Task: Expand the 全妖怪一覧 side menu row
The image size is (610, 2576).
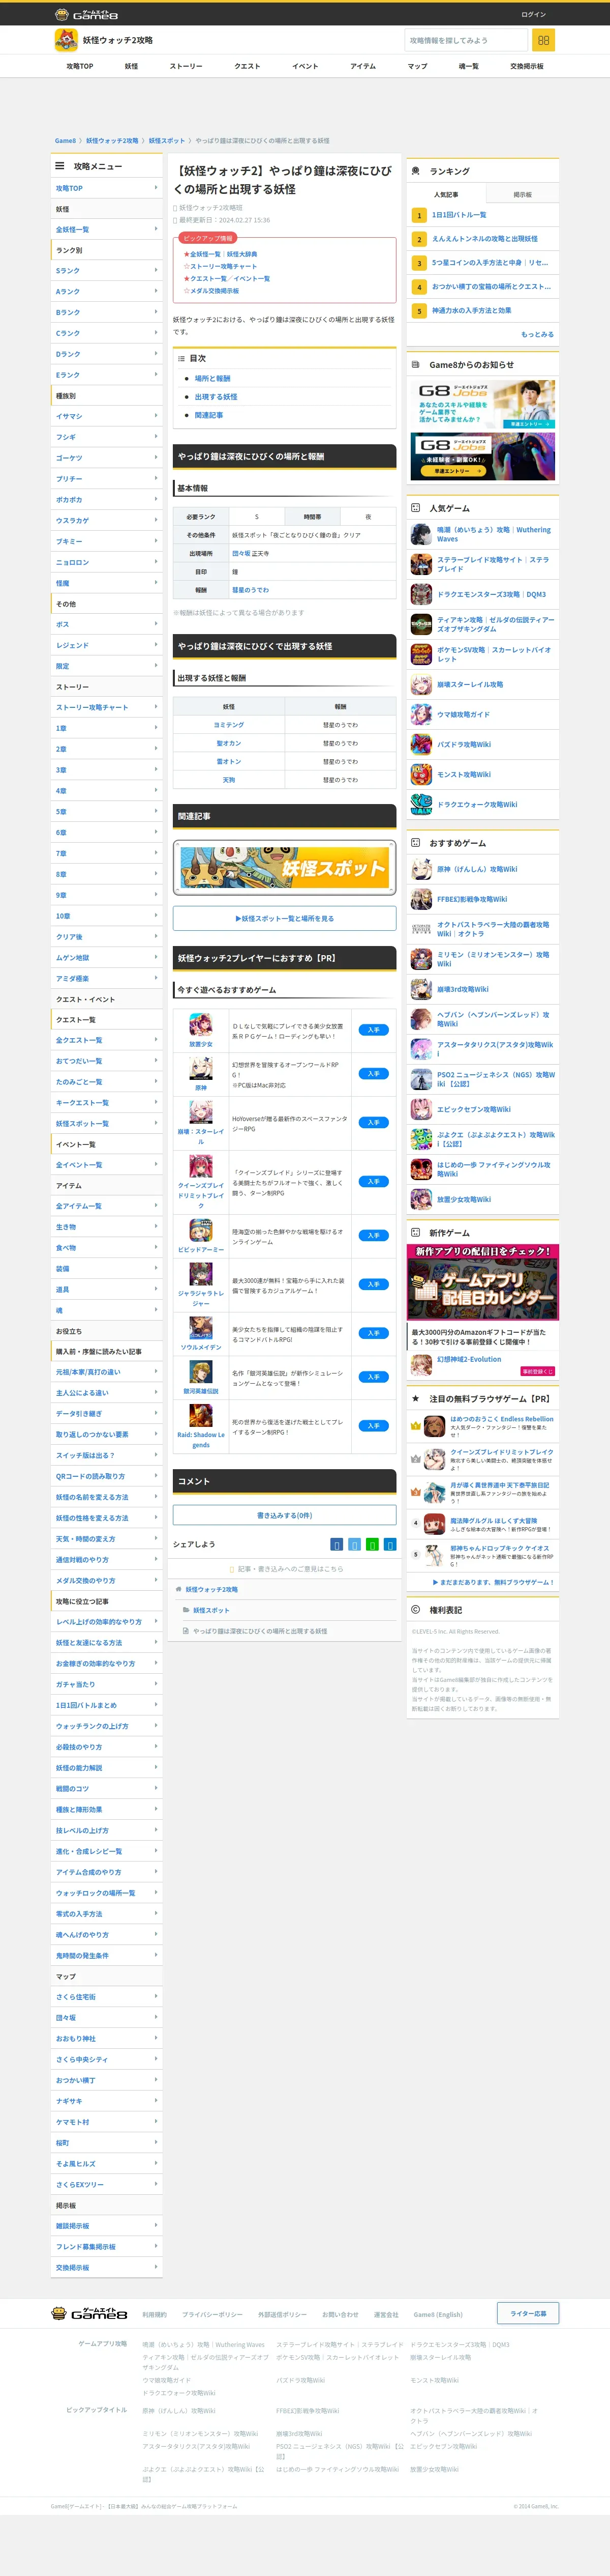Action: click(x=107, y=229)
